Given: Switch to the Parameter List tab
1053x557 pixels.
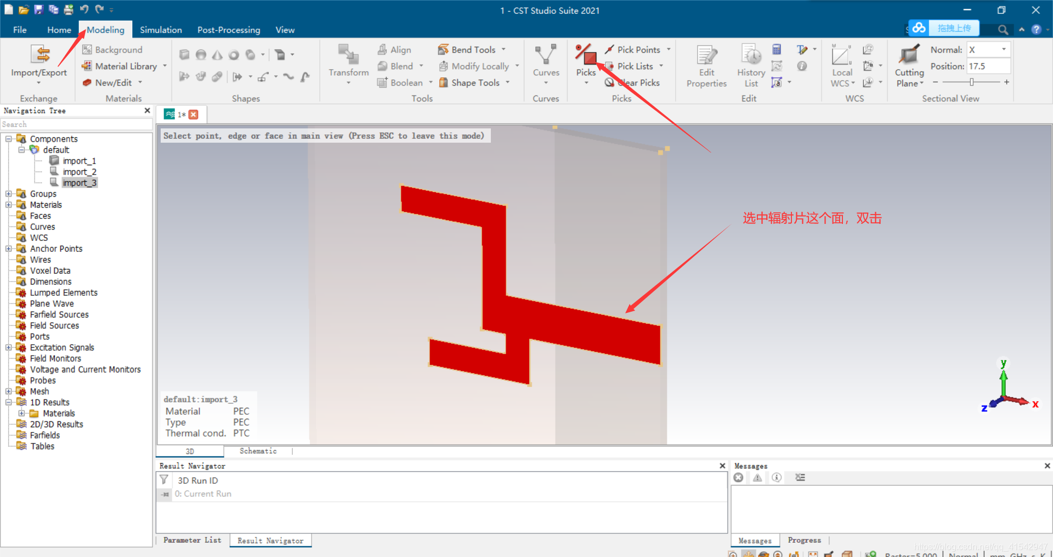Looking at the screenshot, I should coord(192,540).
